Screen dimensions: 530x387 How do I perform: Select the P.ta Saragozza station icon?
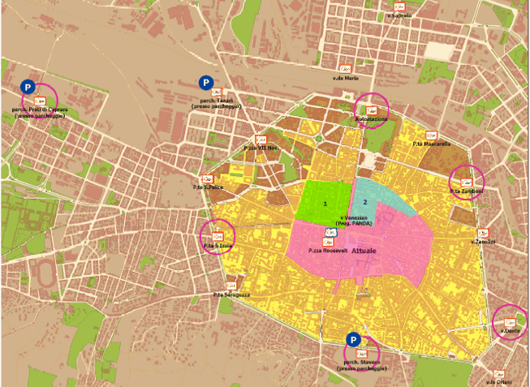231,286
